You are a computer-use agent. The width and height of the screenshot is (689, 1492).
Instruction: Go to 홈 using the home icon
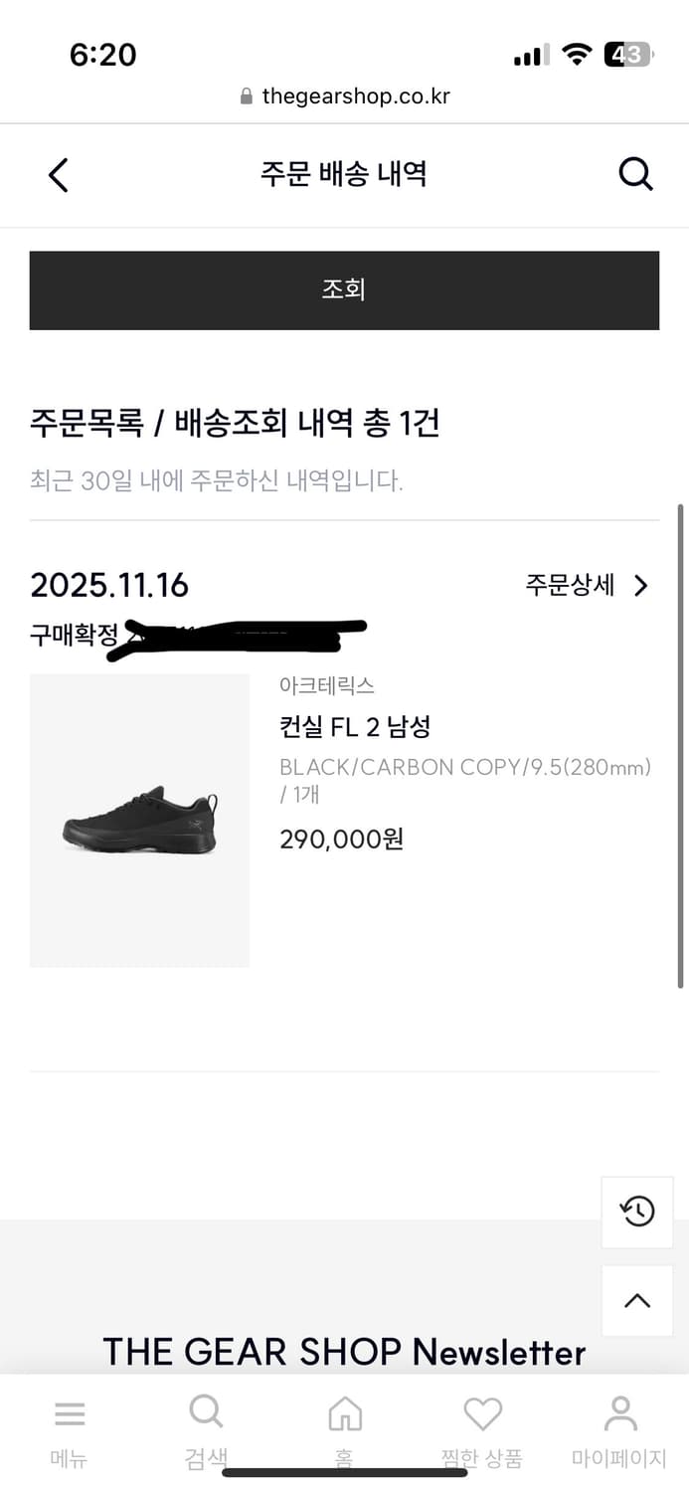click(344, 1412)
